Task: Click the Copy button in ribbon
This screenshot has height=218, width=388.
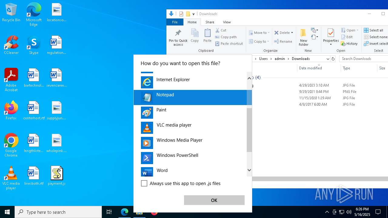Action: click(195, 36)
